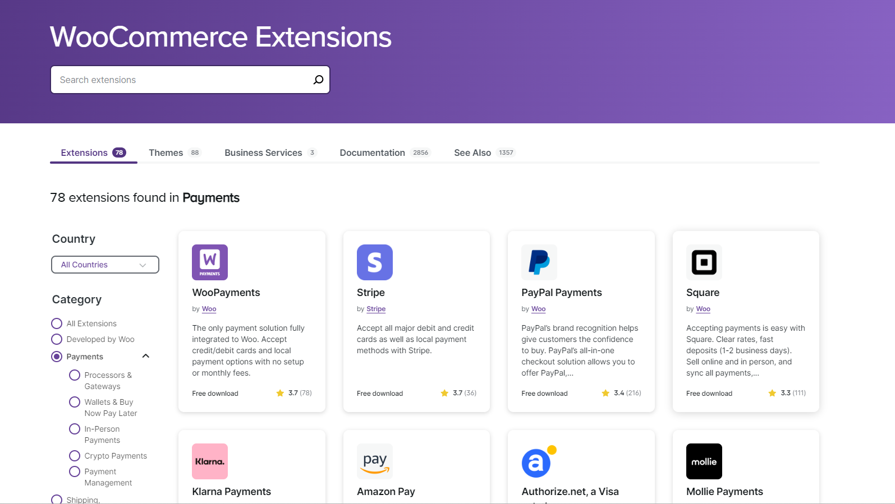The width and height of the screenshot is (895, 504).
Task: Switch to the Extensions tab
Action: [93, 152]
